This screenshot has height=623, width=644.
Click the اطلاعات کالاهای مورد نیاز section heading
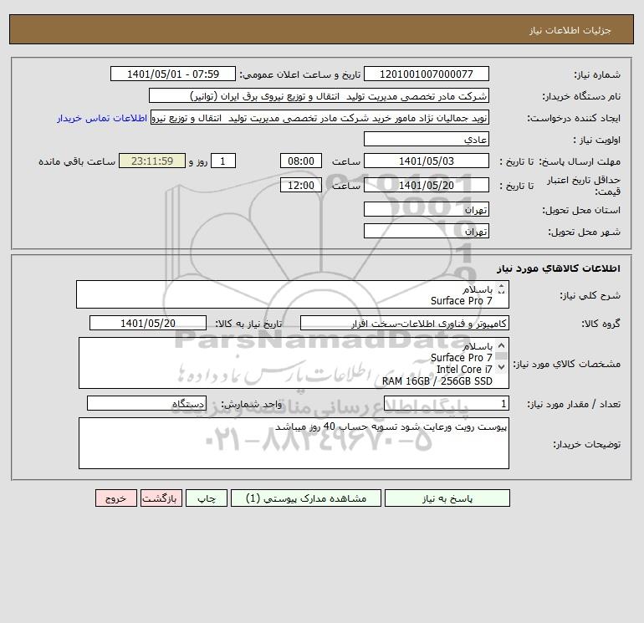pos(558,268)
